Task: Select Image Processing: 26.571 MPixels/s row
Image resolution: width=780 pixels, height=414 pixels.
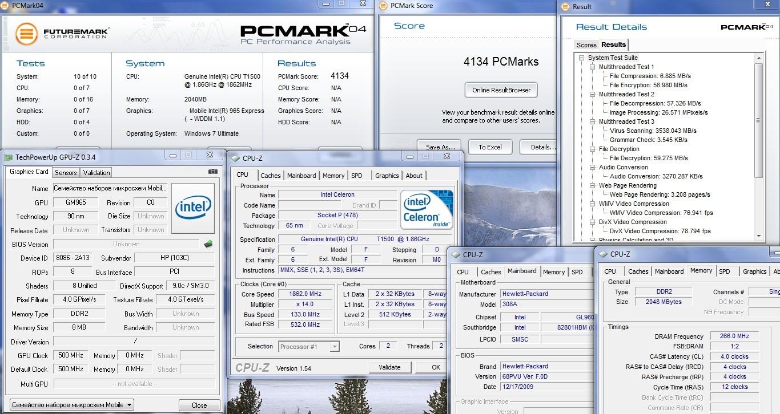Action: [658, 112]
